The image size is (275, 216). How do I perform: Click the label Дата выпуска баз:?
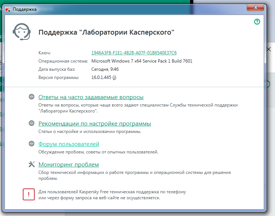tap(57, 69)
